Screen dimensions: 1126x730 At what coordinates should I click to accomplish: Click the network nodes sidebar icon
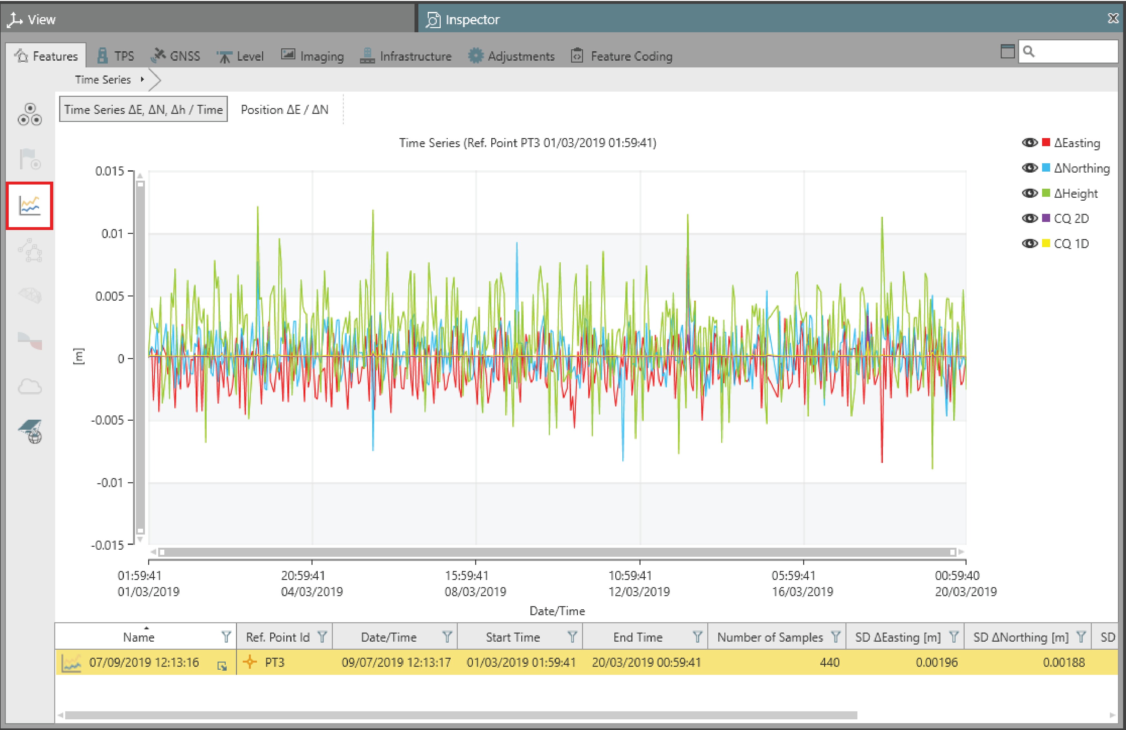click(x=30, y=251)
